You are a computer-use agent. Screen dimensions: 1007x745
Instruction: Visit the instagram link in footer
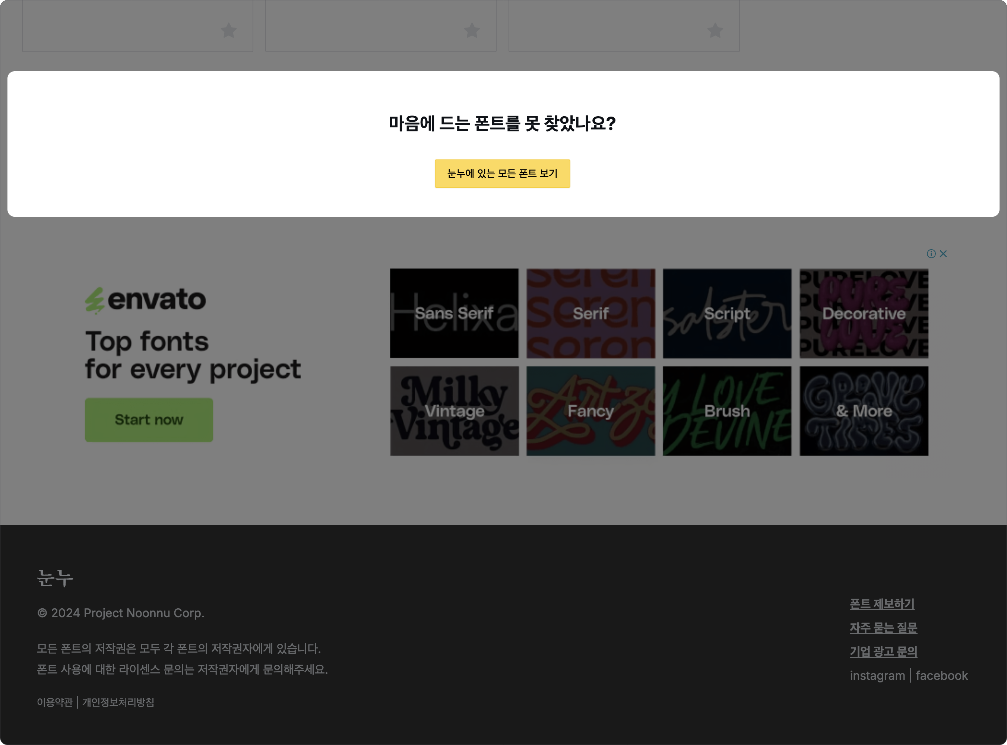[877, 676]
